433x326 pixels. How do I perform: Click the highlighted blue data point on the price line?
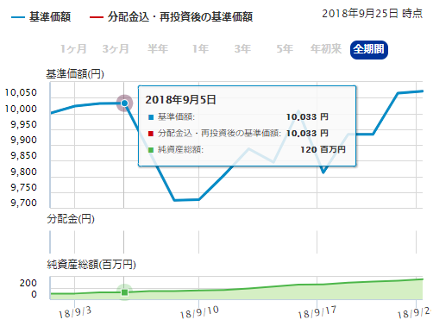tap(124, 103)
